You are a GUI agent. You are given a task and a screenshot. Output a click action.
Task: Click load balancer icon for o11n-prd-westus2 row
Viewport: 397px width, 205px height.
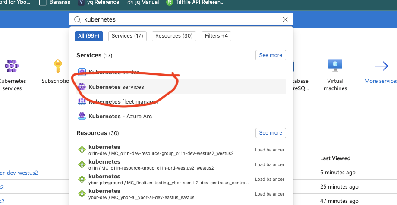point(82,164)
